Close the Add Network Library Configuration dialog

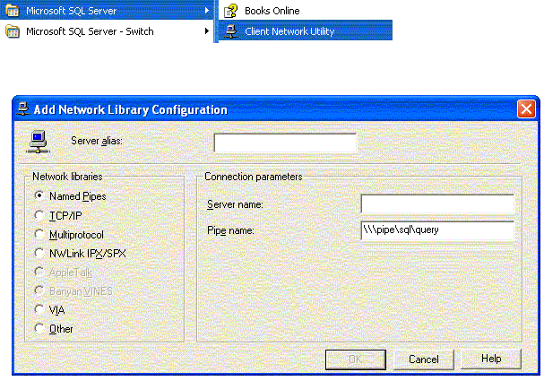tap(526, 109)
